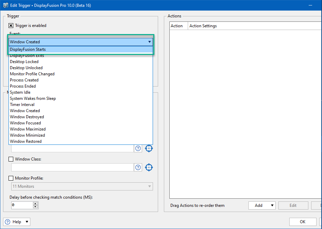
Task: Click the Action column header
Action: tap(179, 26)
